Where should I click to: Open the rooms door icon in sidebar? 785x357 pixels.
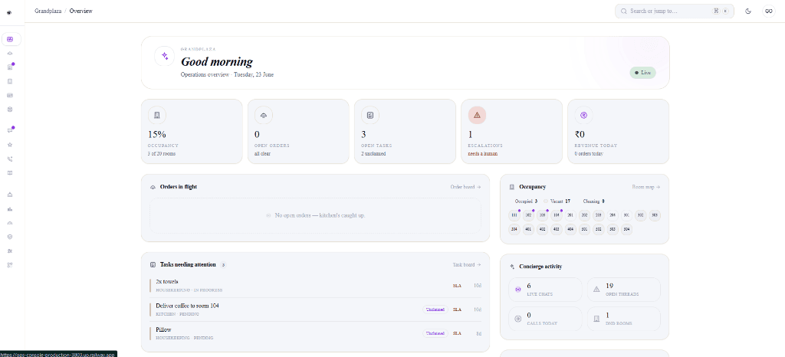10,81
